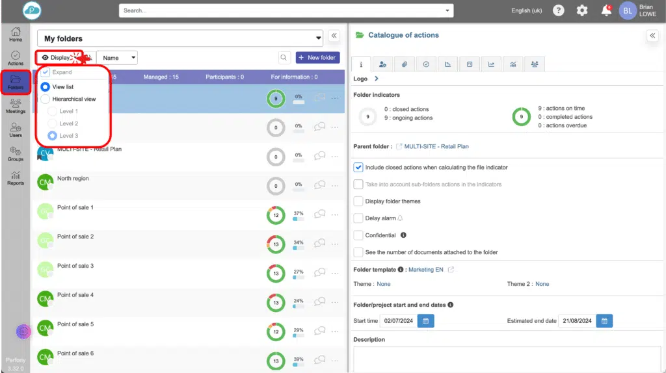This screenshot has width=666, height=373.
Task: Uncheck Include closed actions checkbox
Action: [x=358, y=167]
